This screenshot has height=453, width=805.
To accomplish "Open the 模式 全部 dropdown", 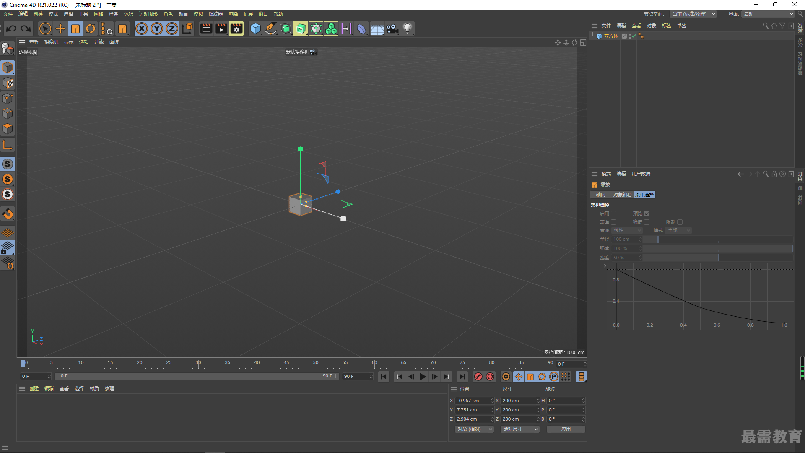I will coord(679,230).
